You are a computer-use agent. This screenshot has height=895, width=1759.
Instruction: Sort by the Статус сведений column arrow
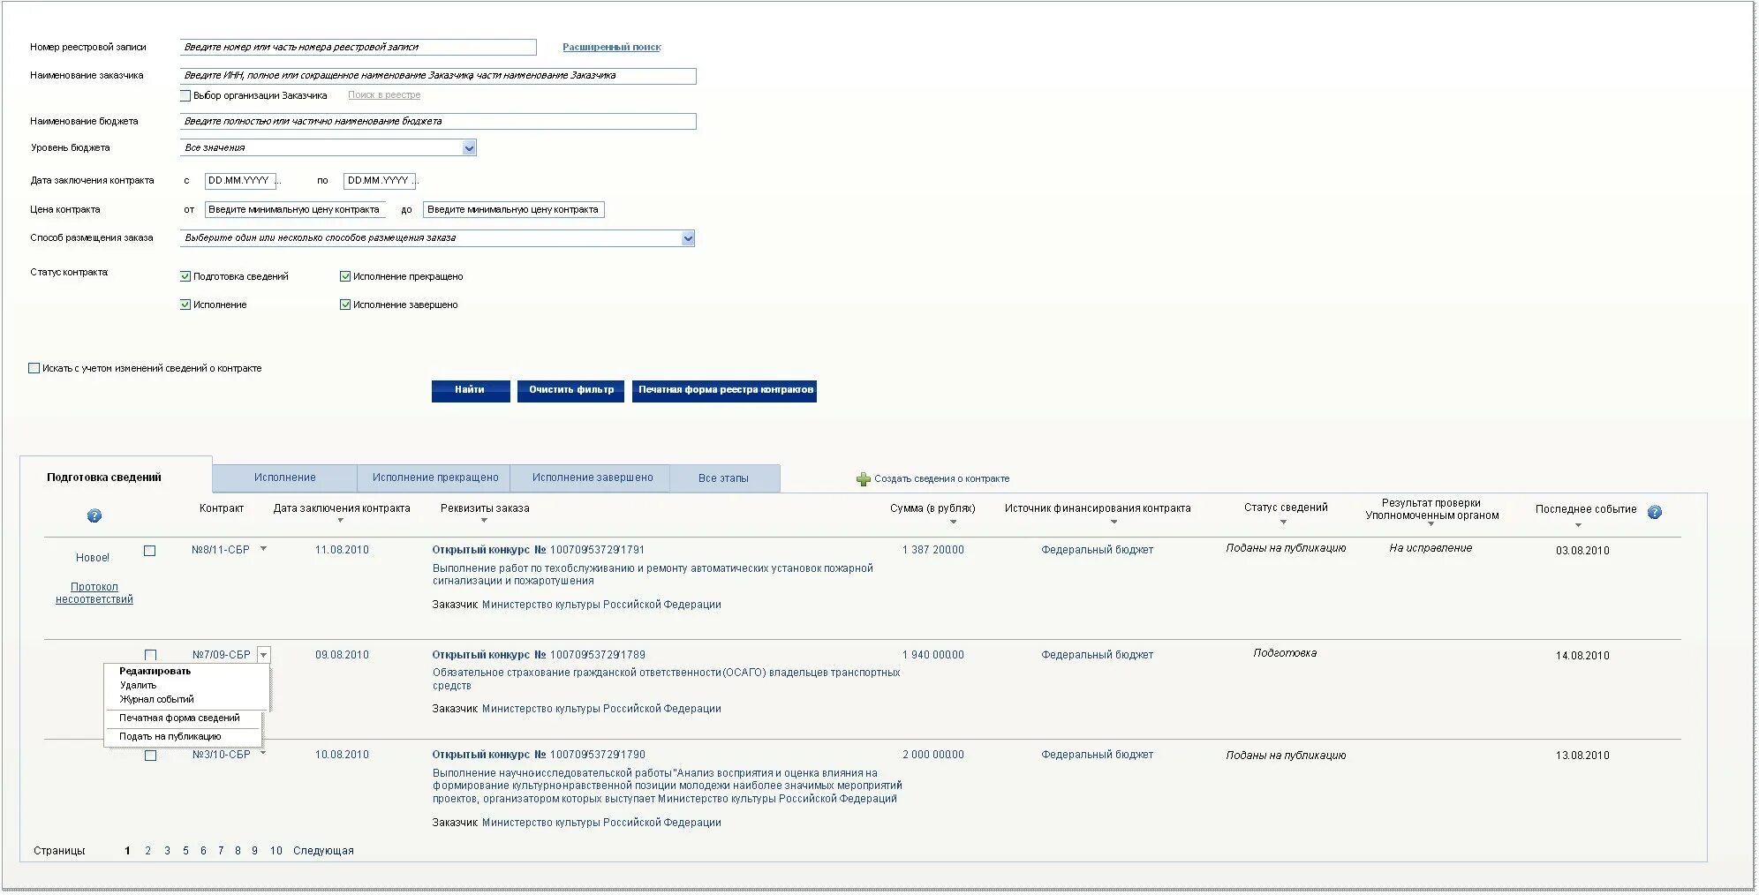tap(1284, 522)
